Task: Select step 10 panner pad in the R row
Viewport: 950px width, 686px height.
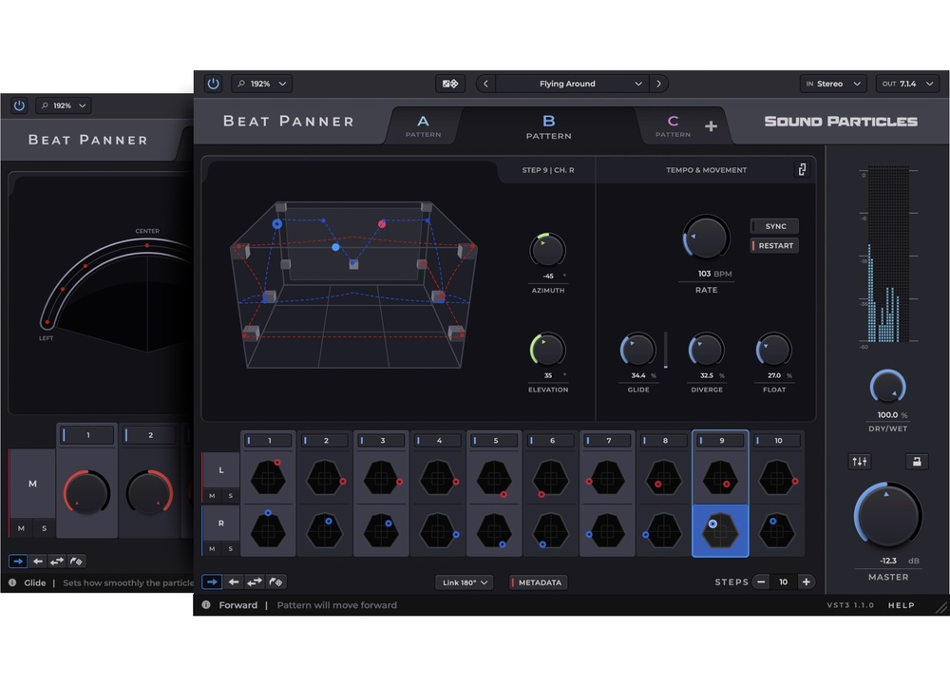Action: (x=777, y=530)
